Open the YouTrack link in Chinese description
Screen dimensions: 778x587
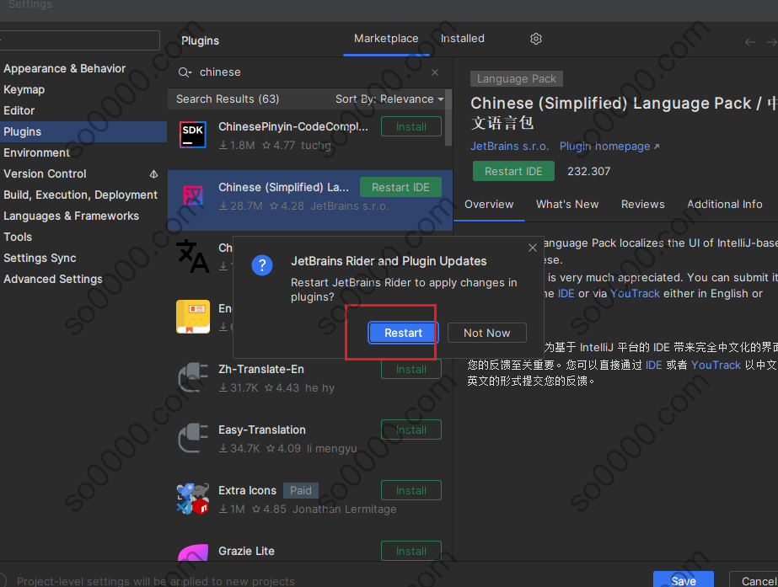coord(716,365)
